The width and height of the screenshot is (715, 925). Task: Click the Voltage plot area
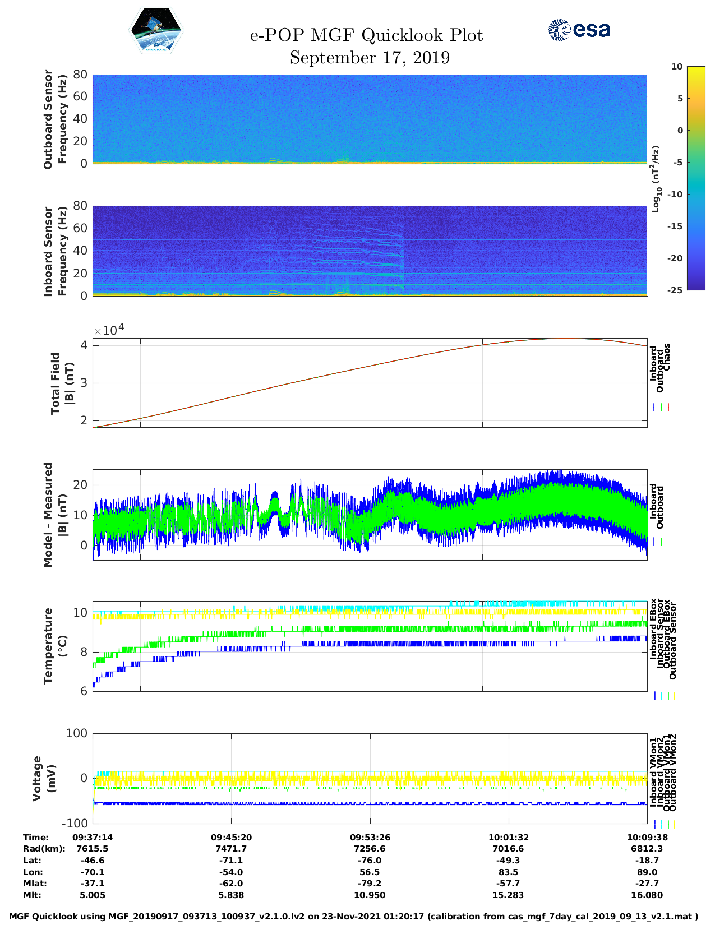point(370,778)
